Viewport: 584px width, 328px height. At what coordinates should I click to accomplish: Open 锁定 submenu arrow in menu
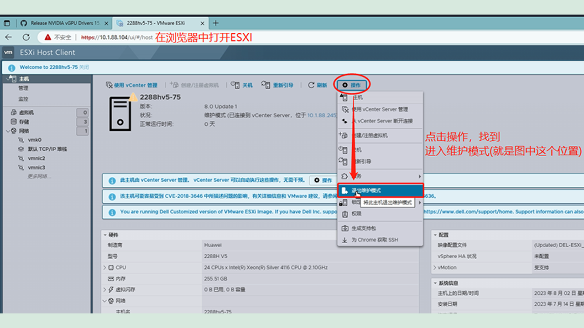(420, 202)
